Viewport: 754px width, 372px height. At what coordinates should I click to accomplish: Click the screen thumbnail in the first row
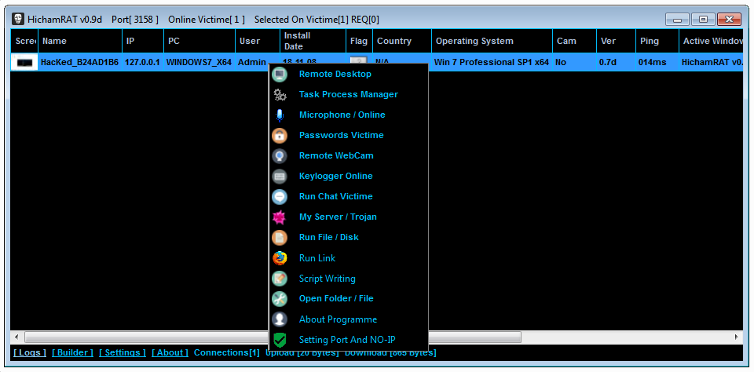pyautogui.click(x=24, y=62)
